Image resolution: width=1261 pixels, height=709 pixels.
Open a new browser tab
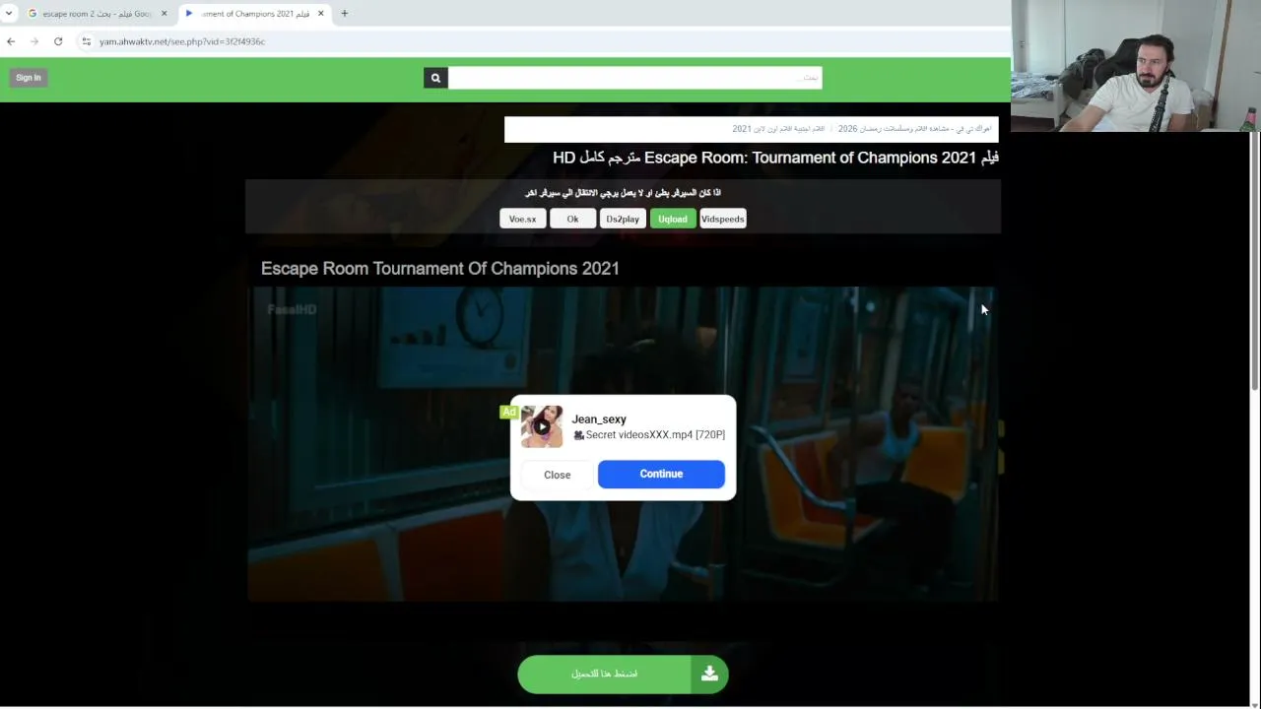[x=344, y=14]
